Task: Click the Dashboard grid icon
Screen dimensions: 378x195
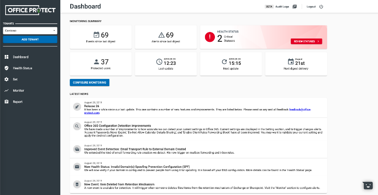Action: point(7,57)
